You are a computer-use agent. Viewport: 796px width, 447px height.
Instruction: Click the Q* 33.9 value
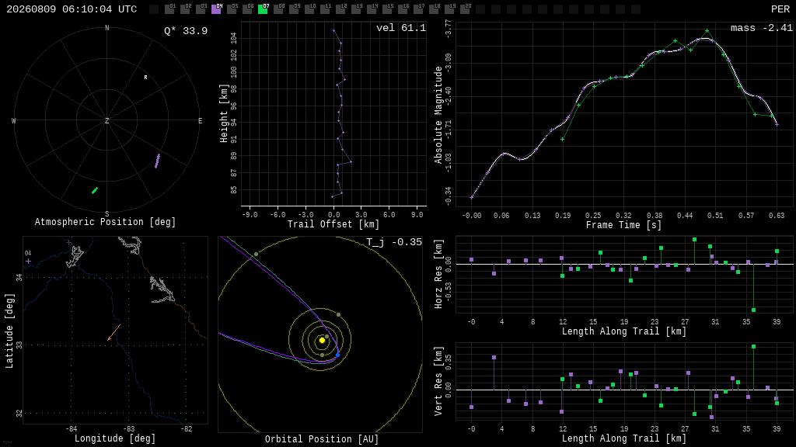click(x=186, y=31)
